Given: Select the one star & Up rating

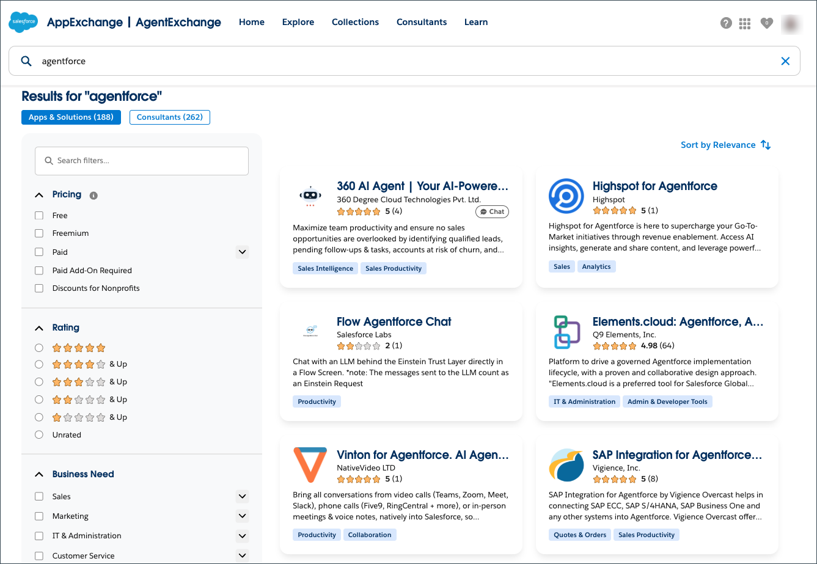Looking at the screenshot, I should (39, 417).
